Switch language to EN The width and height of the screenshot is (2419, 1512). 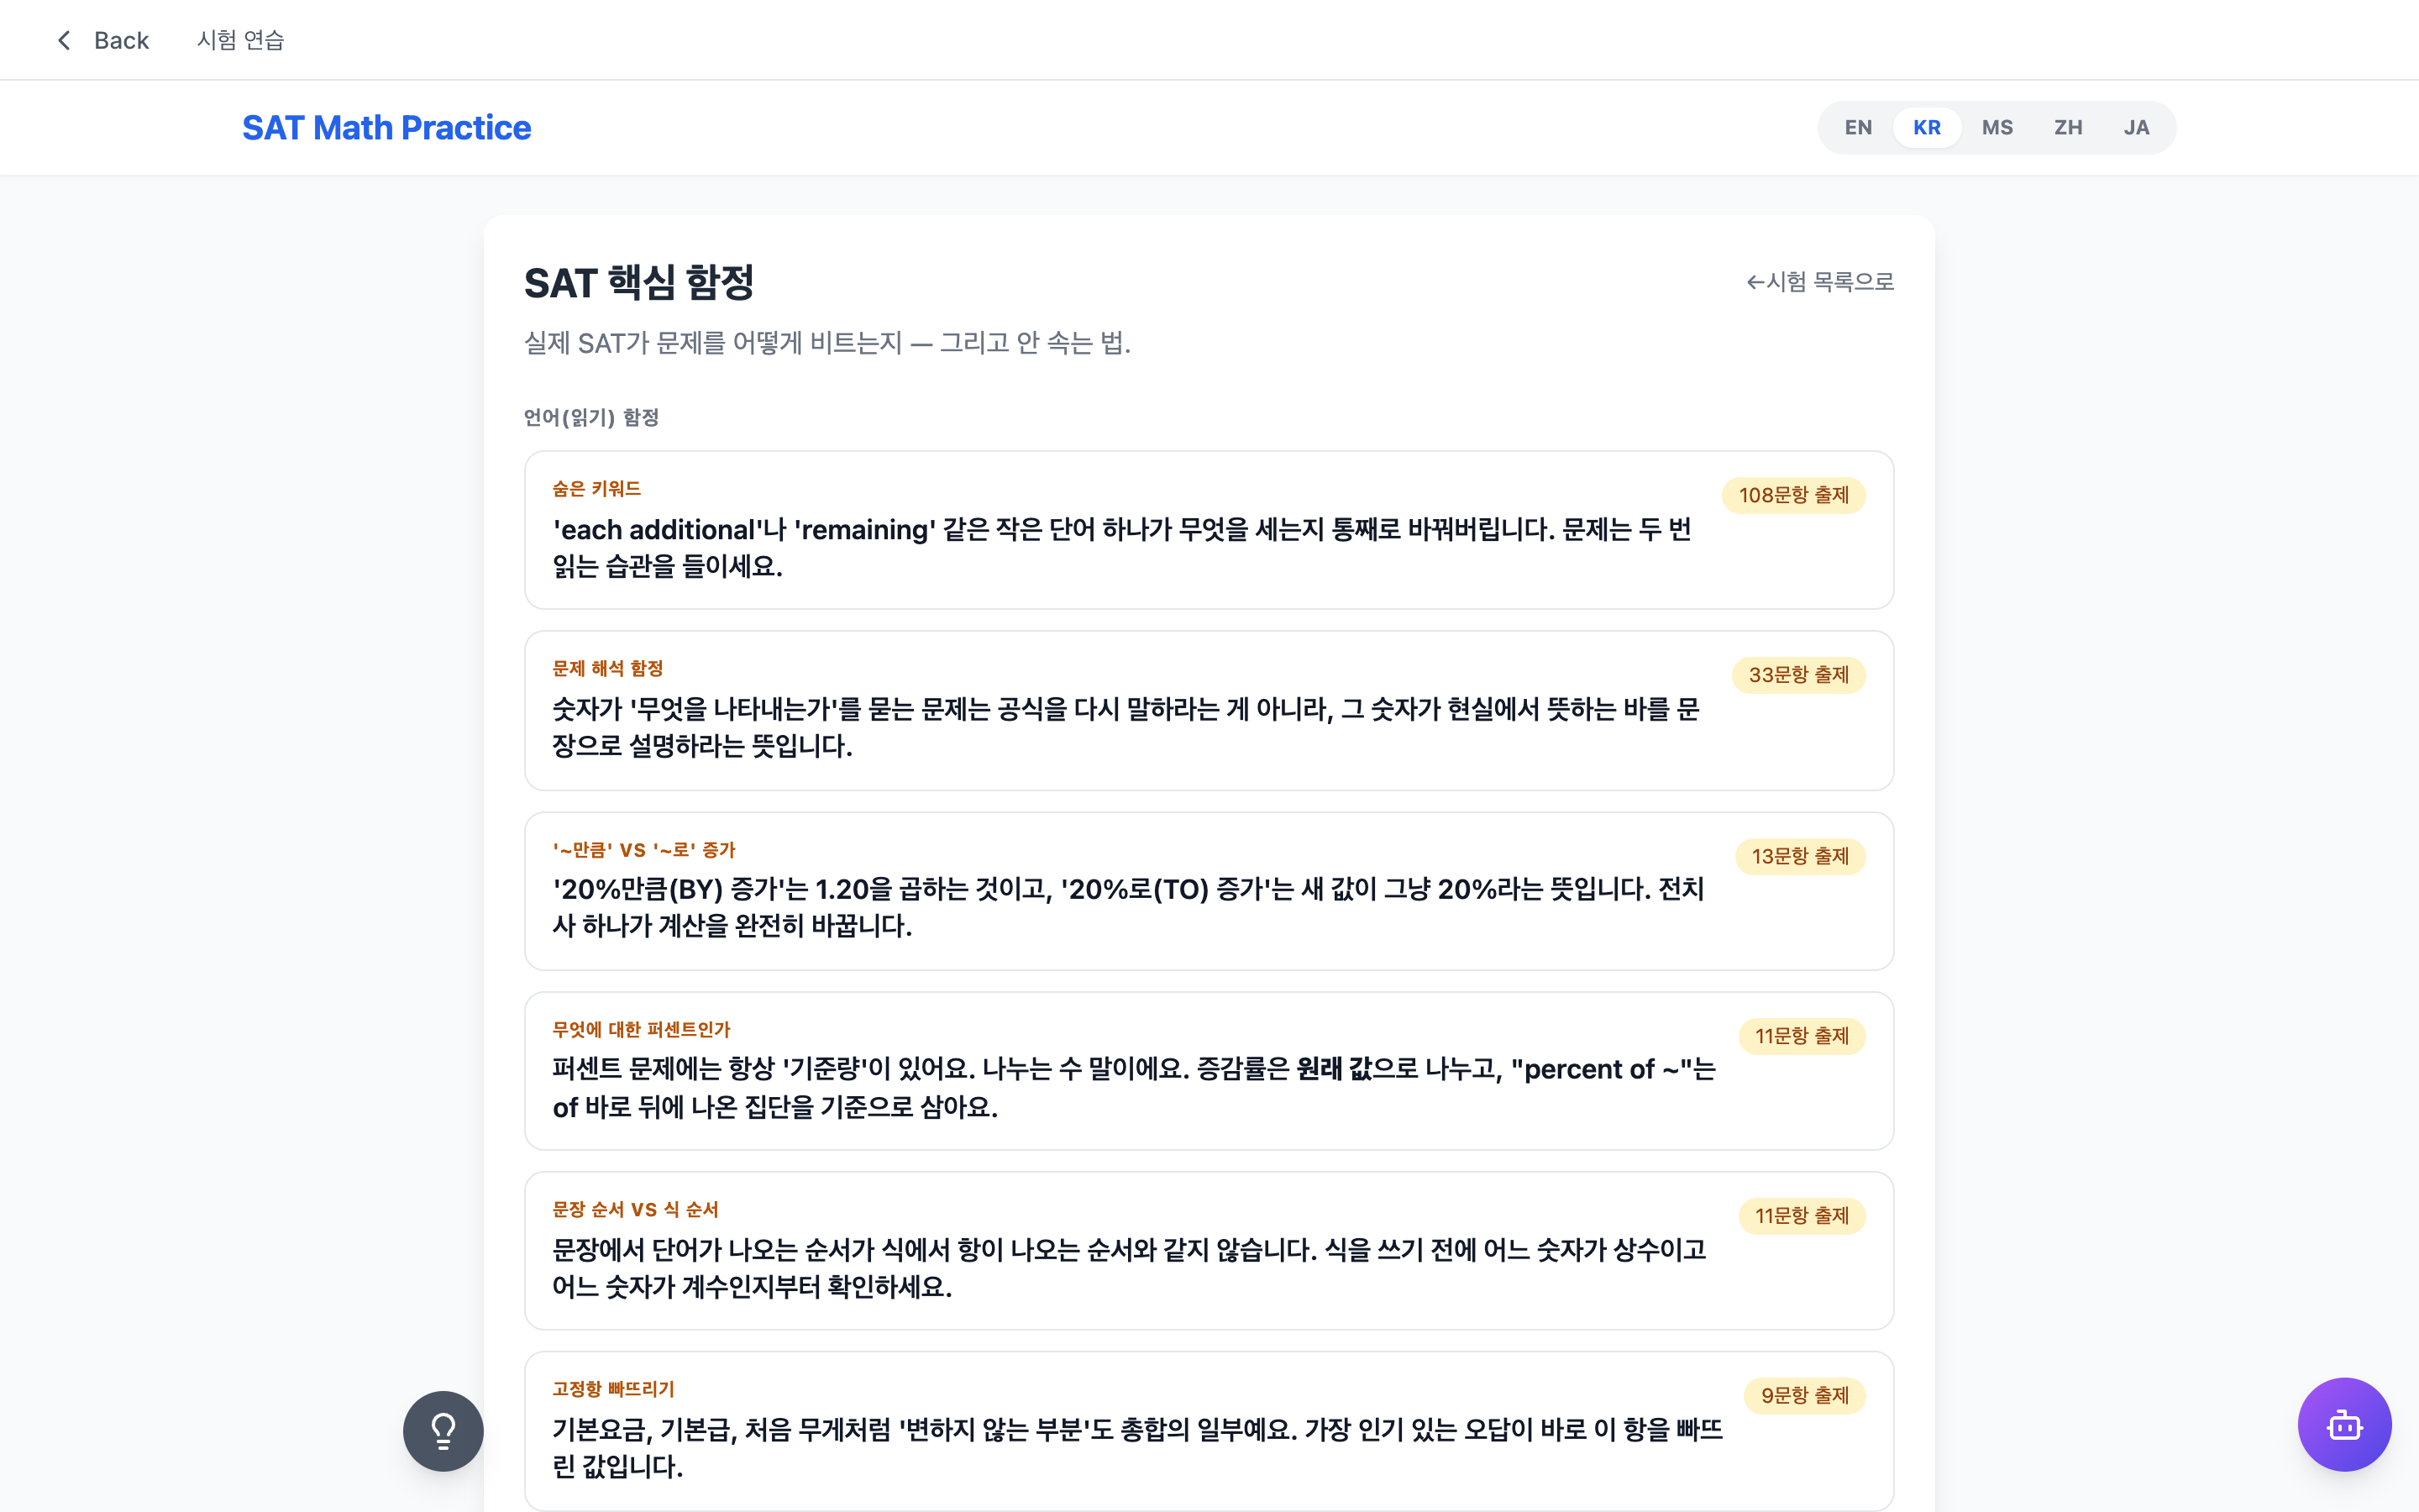[1858, 128]
